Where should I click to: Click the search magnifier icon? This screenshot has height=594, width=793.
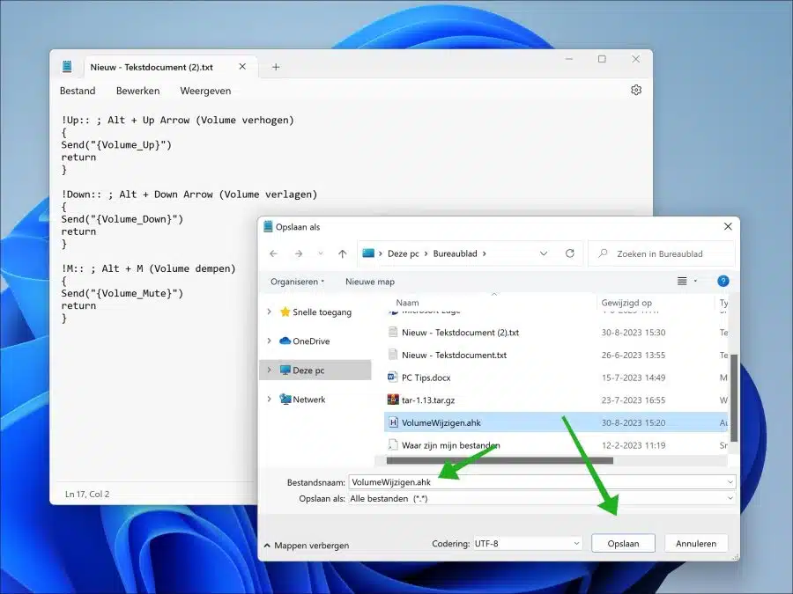click(x=603, y=253)
